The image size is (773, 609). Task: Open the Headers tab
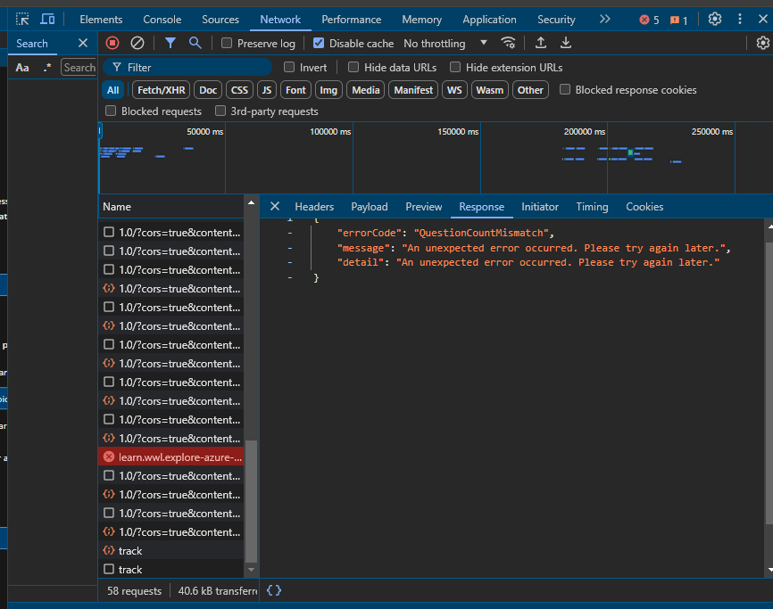pyautogui.click(x=314, y=207)
